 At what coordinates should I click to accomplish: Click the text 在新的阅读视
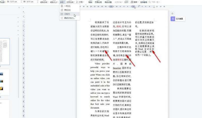click(x=147, y=31)
